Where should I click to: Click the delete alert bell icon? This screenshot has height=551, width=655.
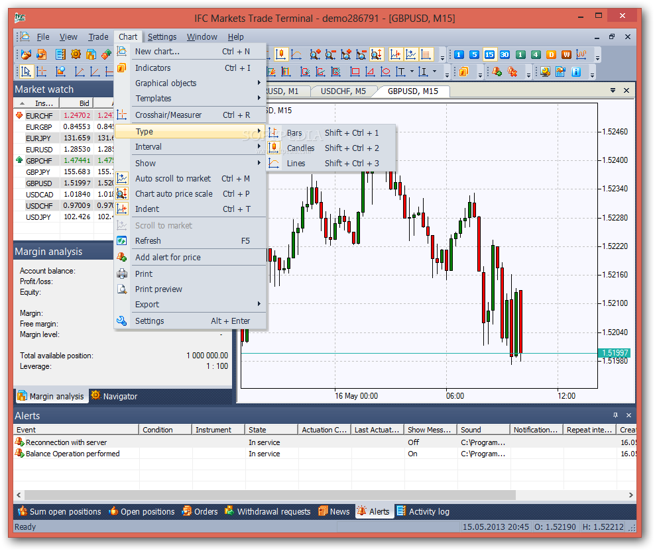(x=512, y=72)
